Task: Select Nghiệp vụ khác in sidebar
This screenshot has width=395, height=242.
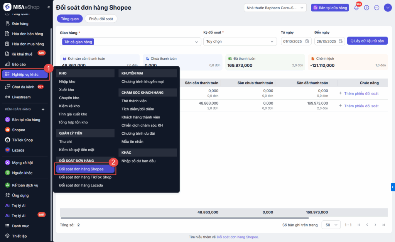Action: pos(25,74)
